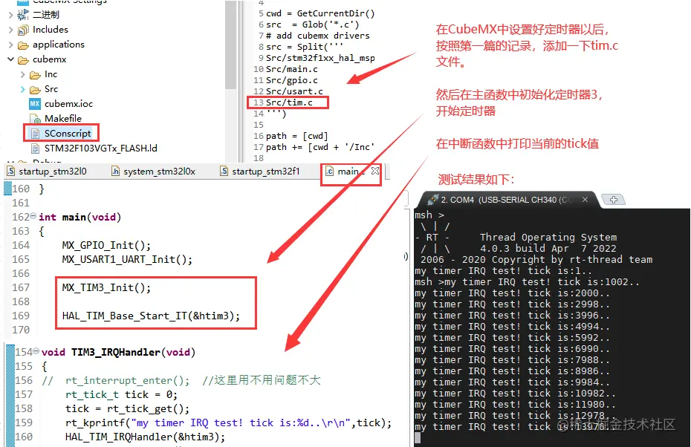Viewport: 691px width, 447px height.
Task: Click the SConscript file icon
Action: pyautogui.click(x=35, y=134)
